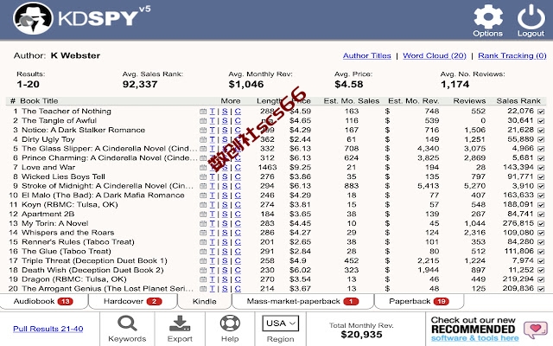Click calendar icon for Stroke of Midnight

pos(203,186)
